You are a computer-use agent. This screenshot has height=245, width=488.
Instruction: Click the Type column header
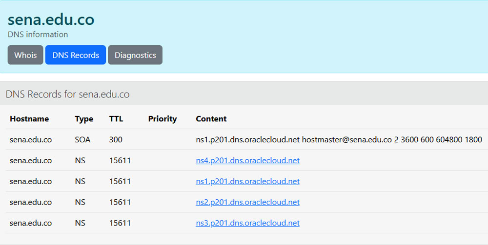coord(84,119)
